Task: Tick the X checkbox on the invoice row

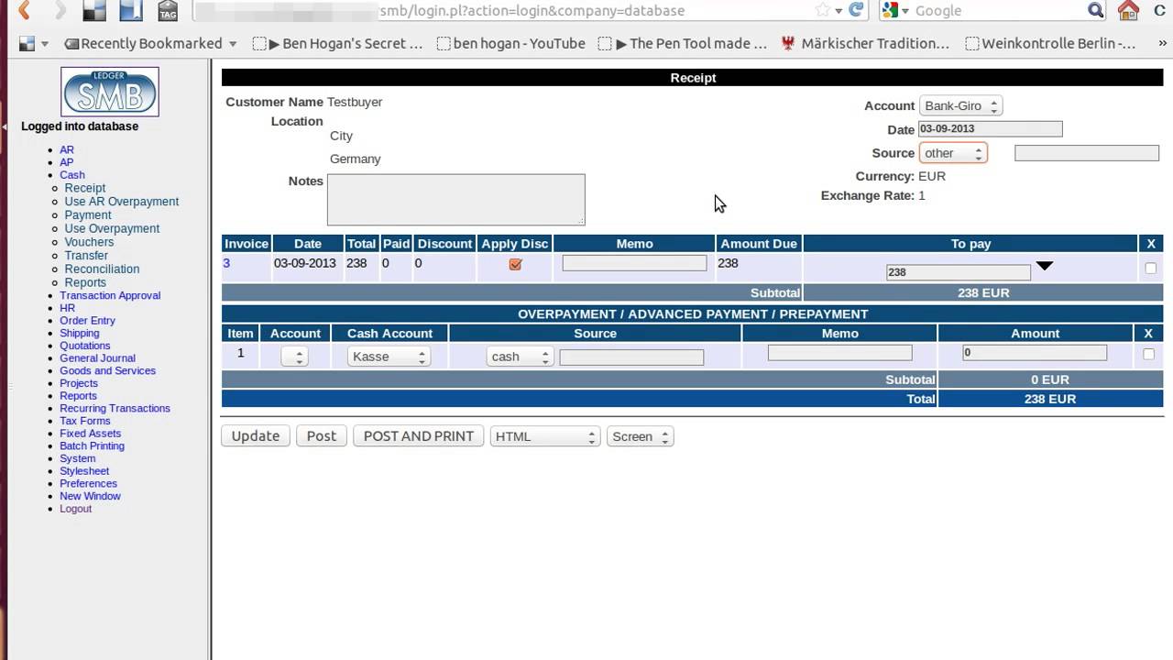Action: click(x=1151, y=269)
